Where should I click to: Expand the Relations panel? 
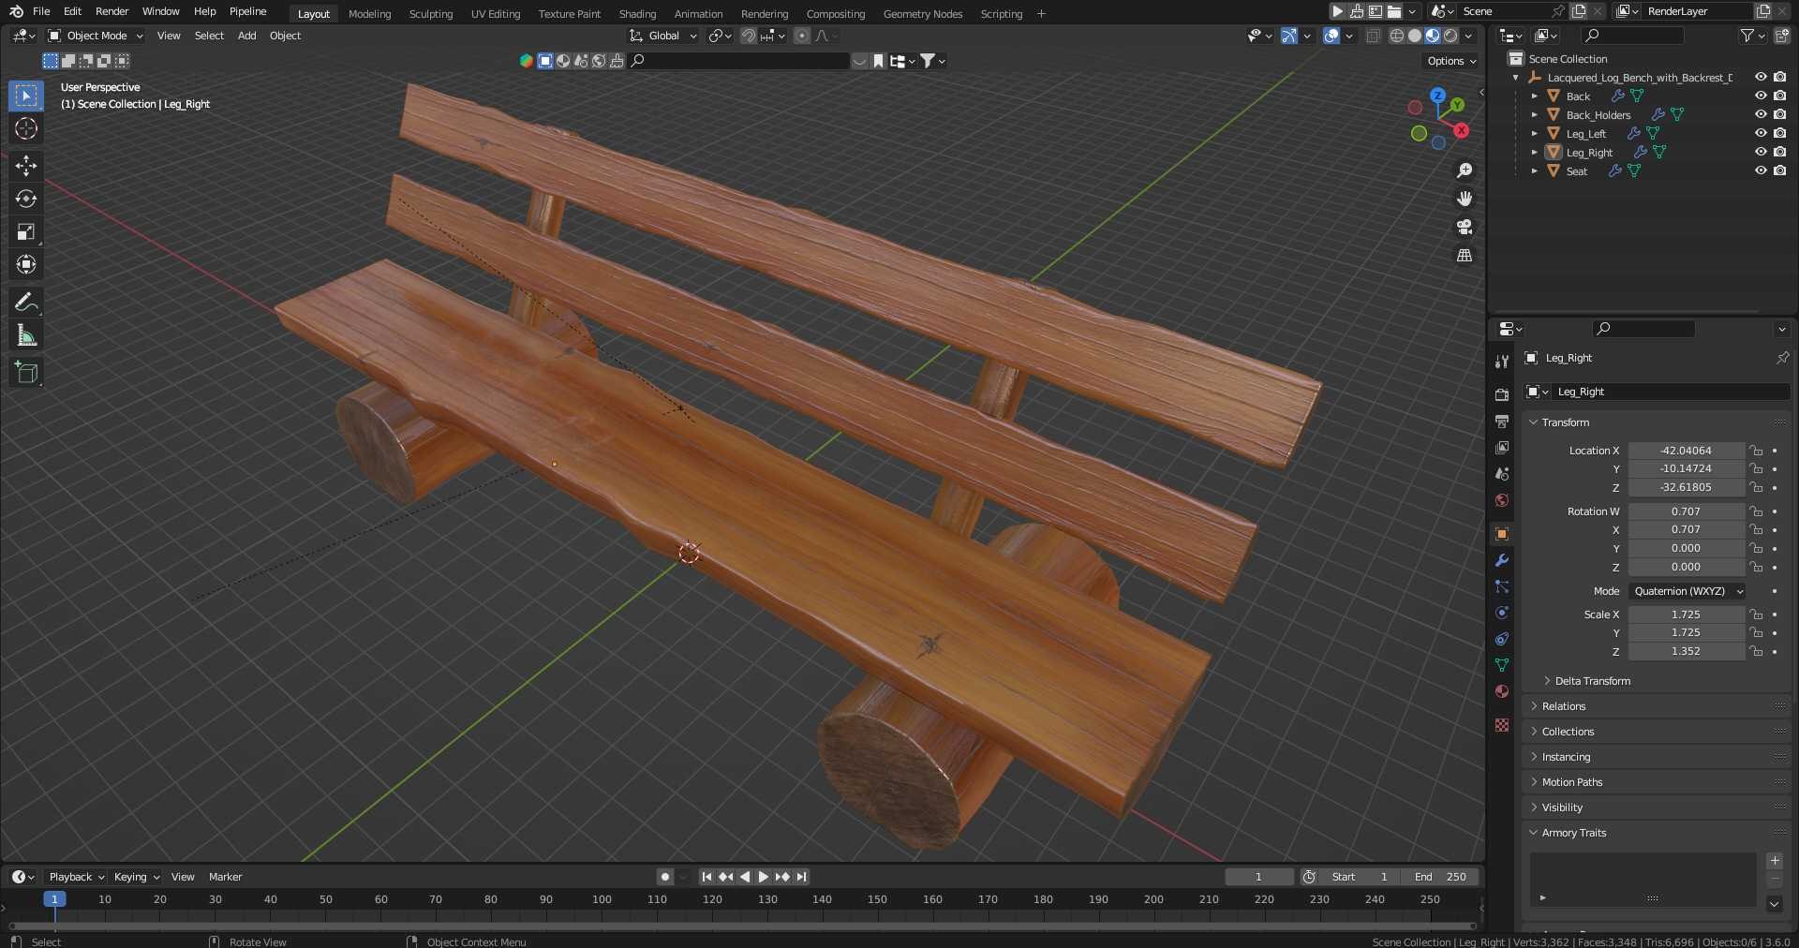tap(1564, 706)
